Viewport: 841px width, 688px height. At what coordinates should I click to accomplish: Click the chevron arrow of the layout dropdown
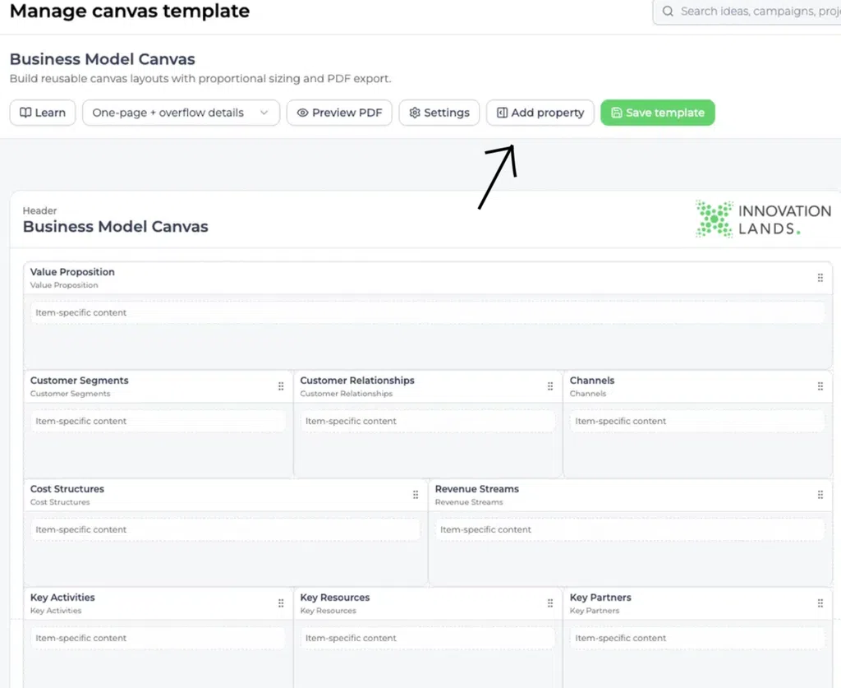coord(264,113)
